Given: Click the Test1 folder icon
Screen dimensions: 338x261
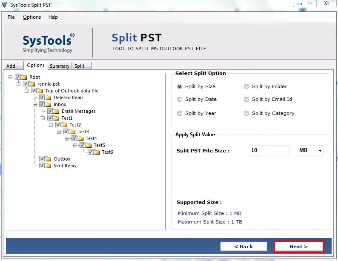Looking at the screenshot, I should (56, 118).
